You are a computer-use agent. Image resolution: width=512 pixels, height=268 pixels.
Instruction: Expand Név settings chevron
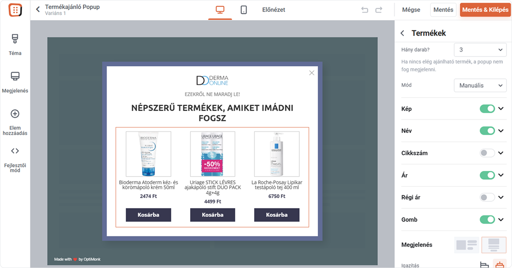(501, 131)
